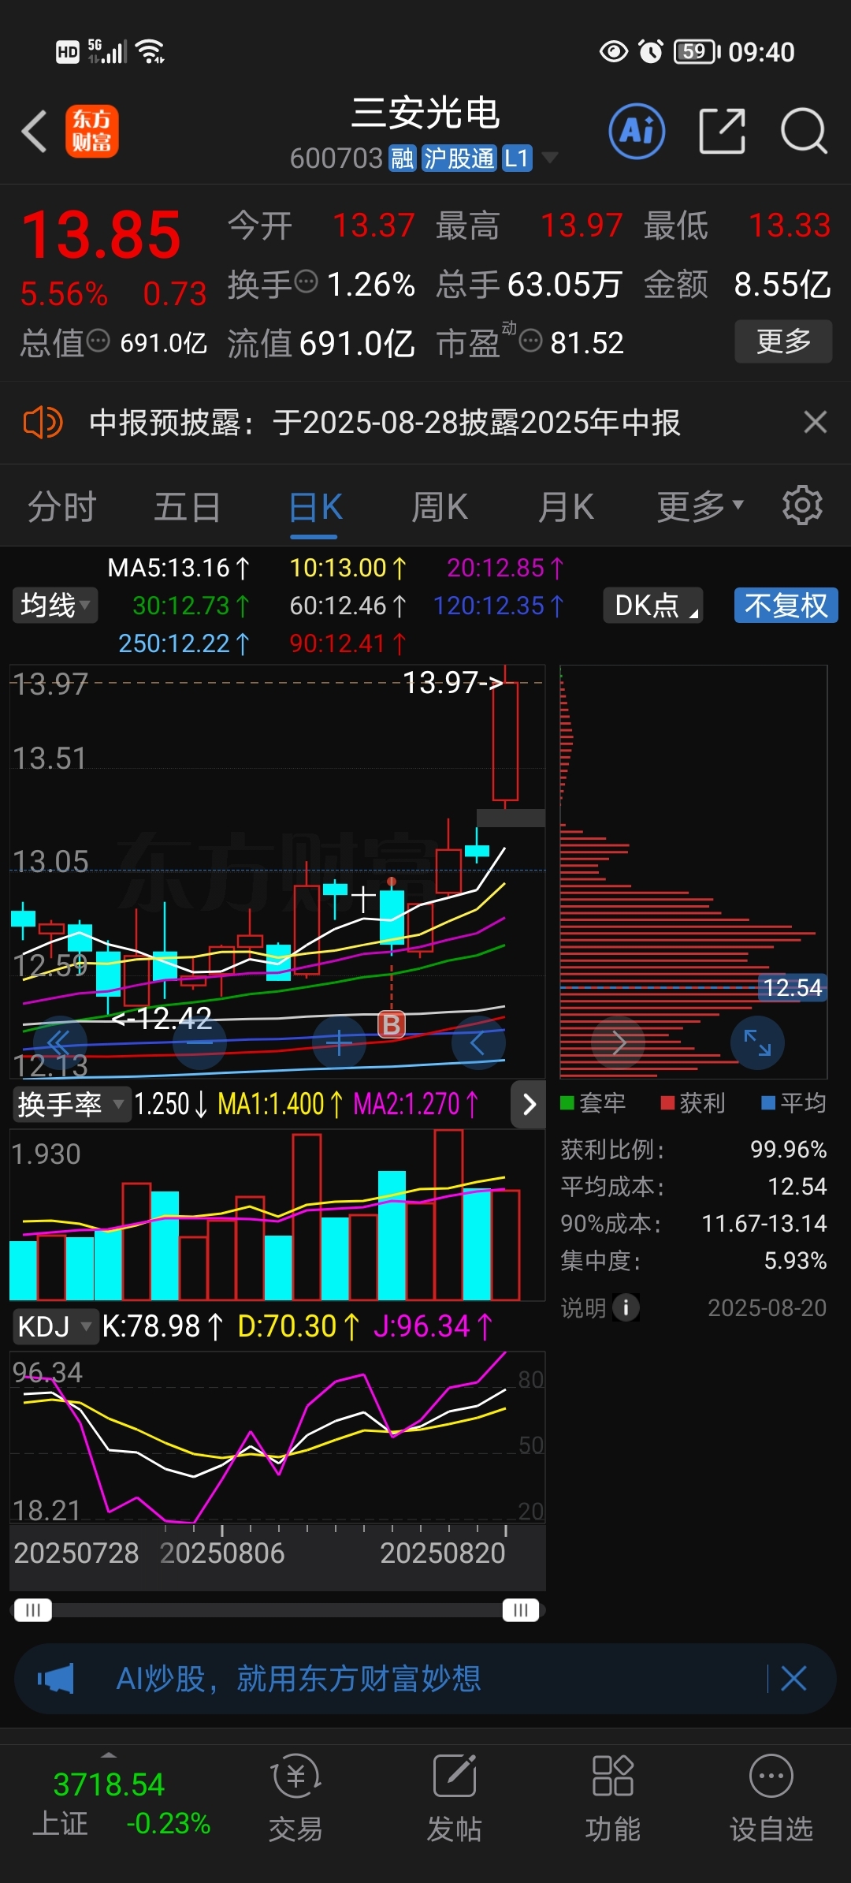Zoom out the K-line chart with minus button
Viewport: 851px width, 1883px height.
pos(200,1042)
